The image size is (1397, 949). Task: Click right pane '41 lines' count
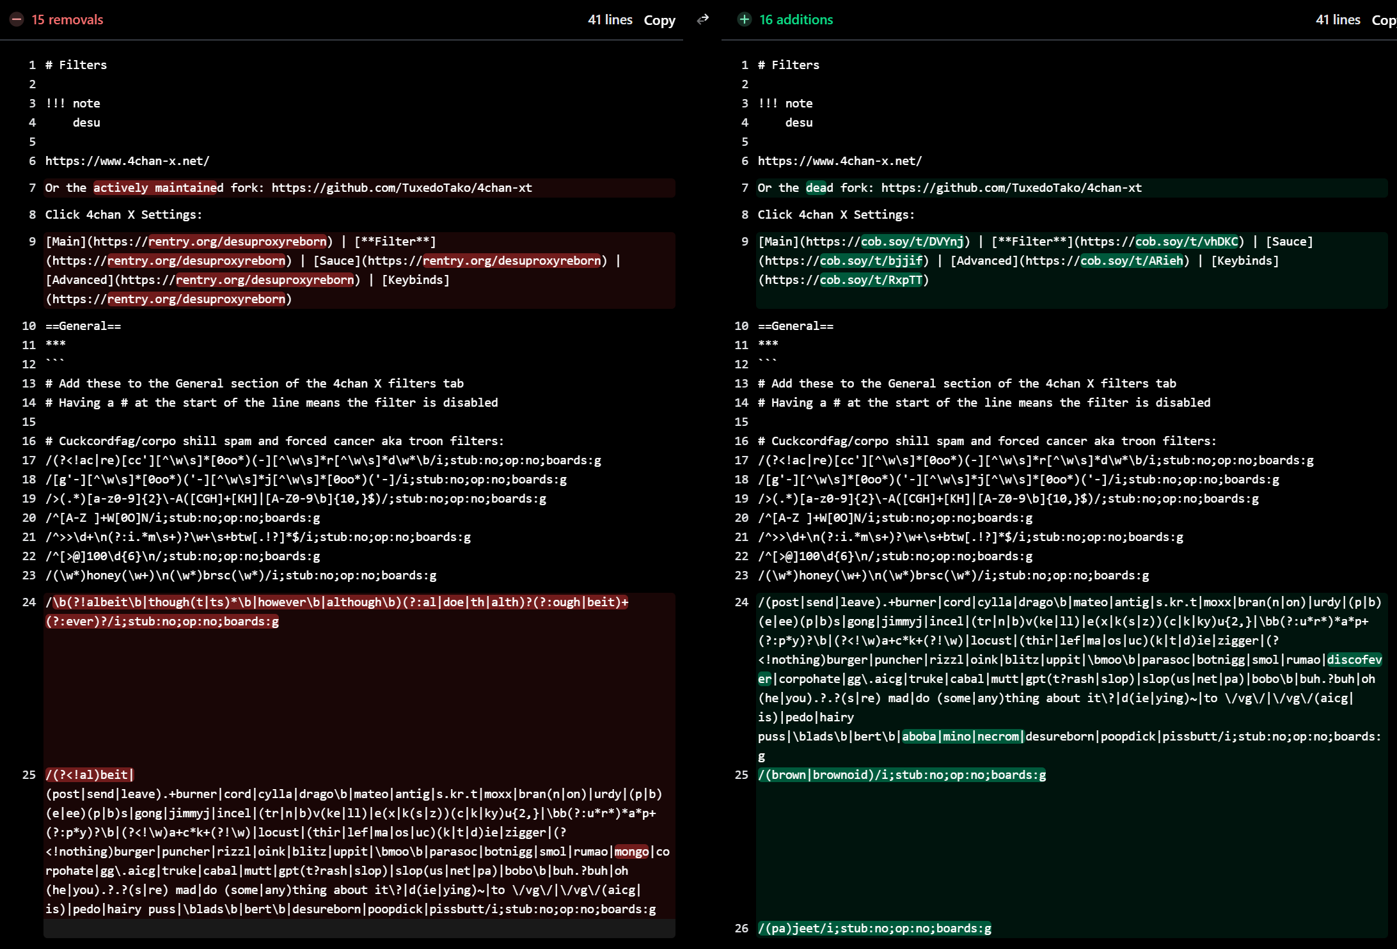tap(1338, 20)
